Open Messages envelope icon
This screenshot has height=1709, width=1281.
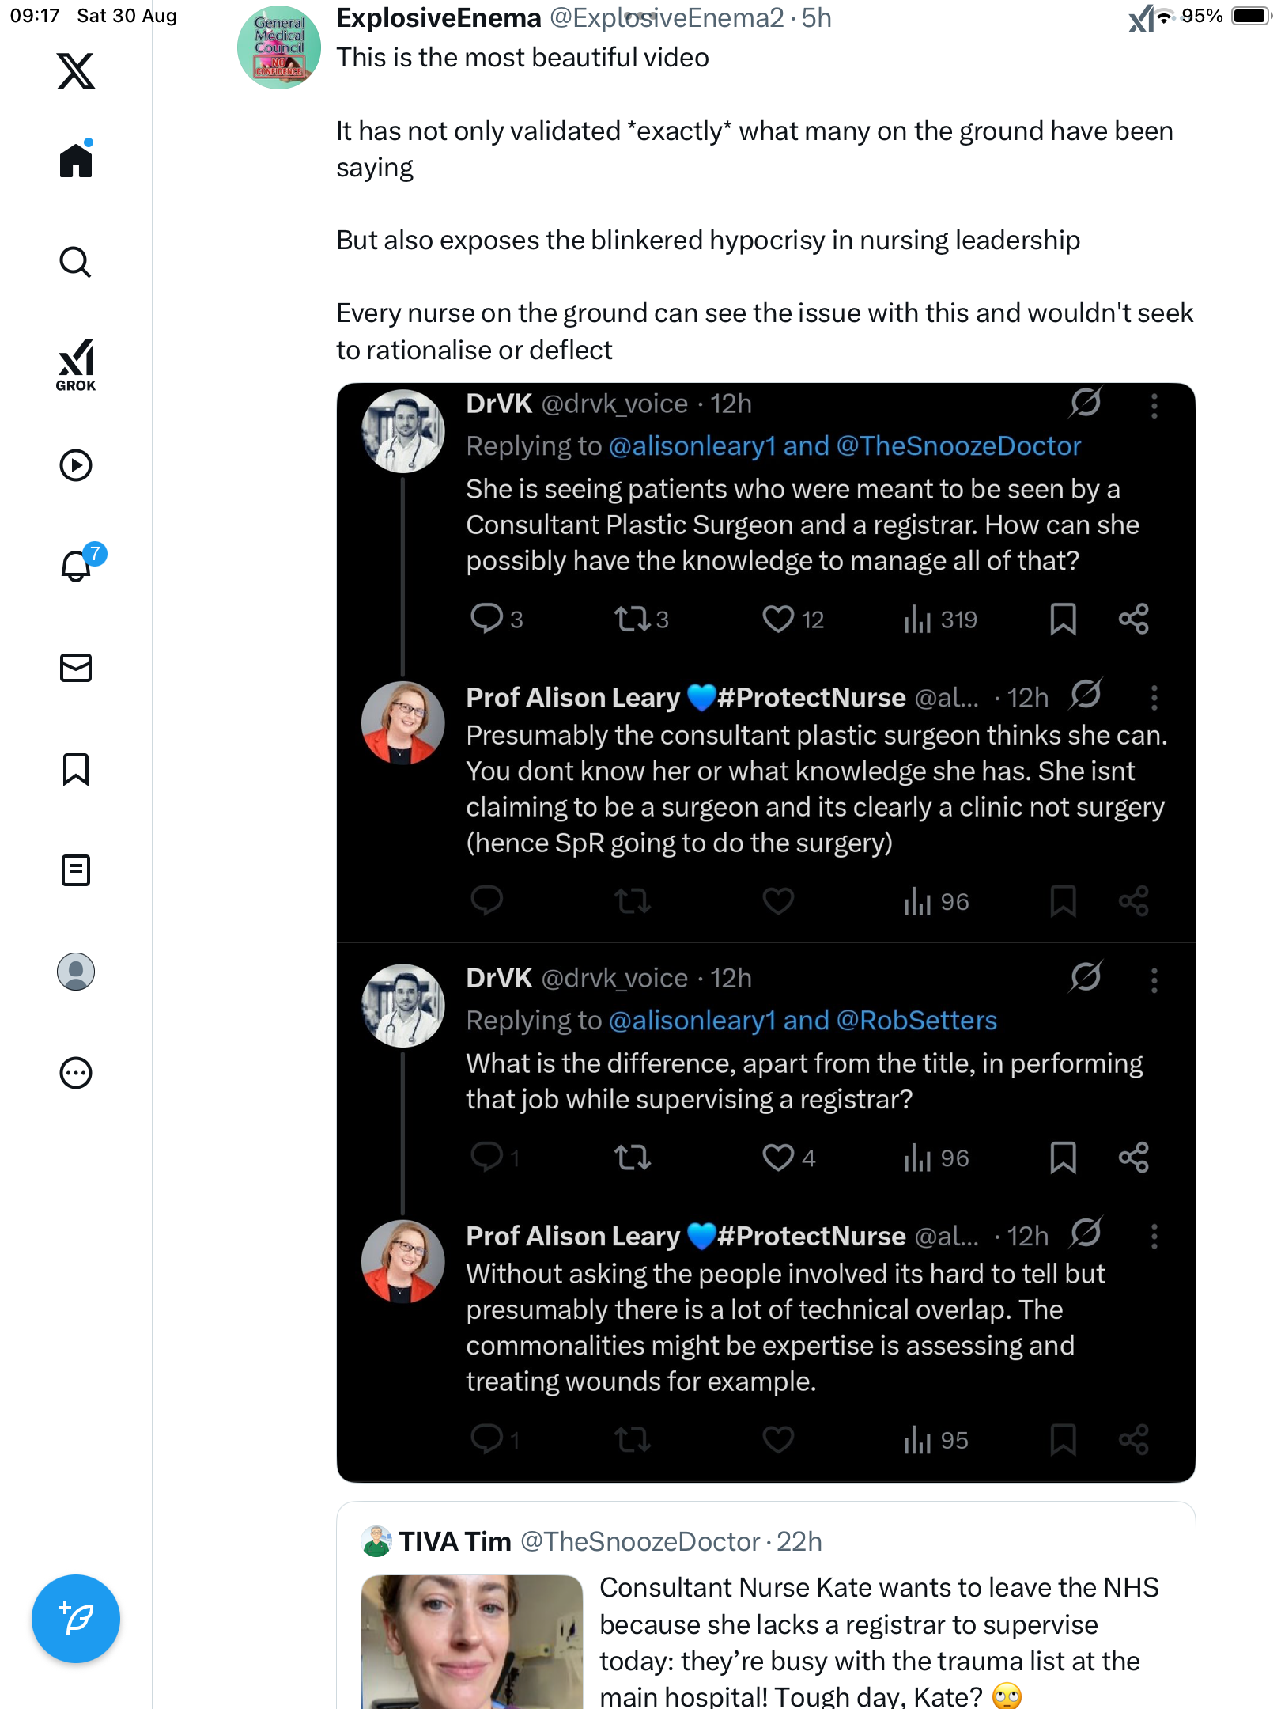[x=76, y=668]
